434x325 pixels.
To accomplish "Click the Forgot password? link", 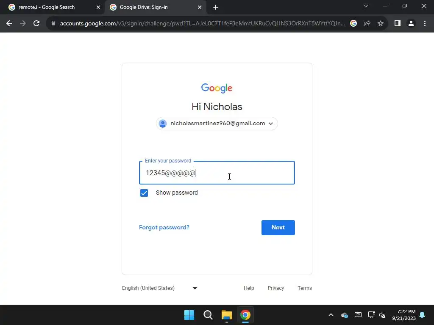I will coord(164,227).
